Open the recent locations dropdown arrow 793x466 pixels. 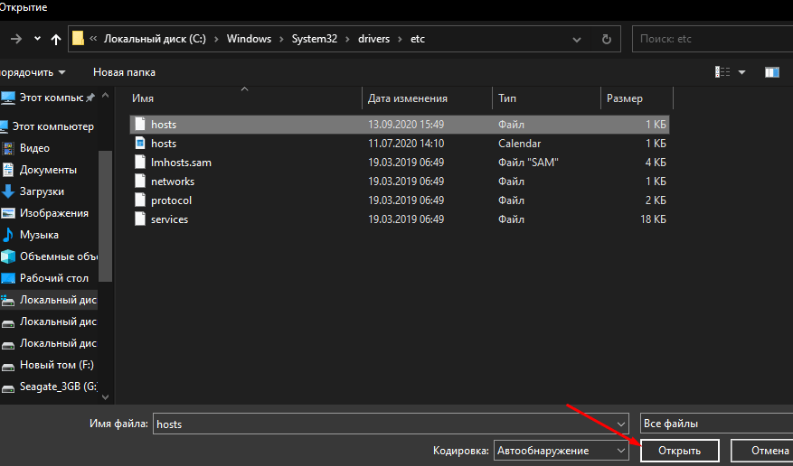pyautogui.click(x=37, y=39)
